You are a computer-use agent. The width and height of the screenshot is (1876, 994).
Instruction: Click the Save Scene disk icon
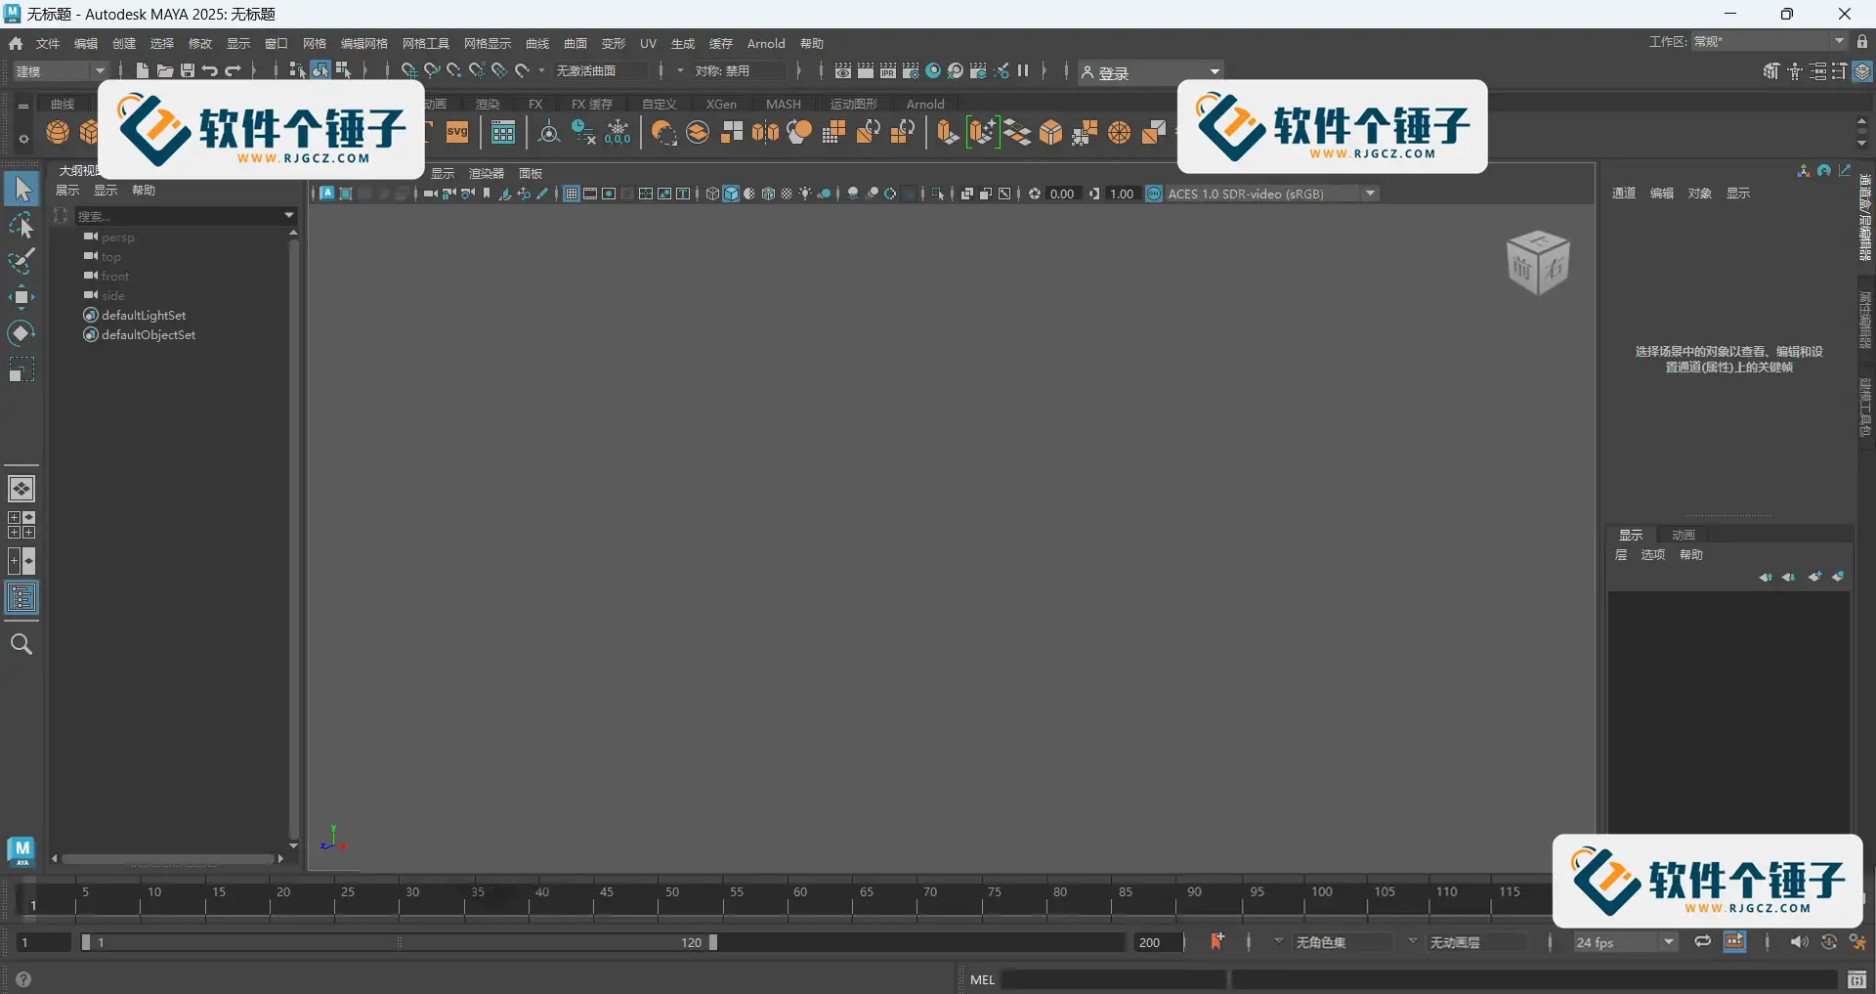point(188,70)
